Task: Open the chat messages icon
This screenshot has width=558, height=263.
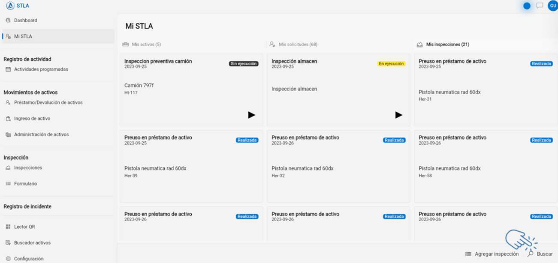Action: (x=540, y=6)
